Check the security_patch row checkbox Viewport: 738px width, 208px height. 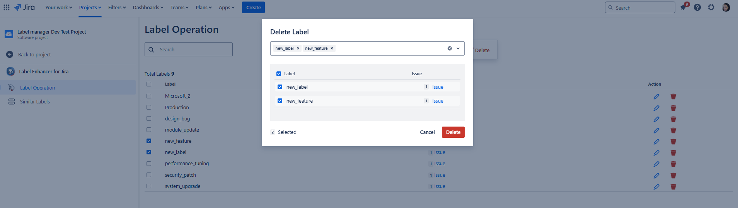[x=149, y=175]
